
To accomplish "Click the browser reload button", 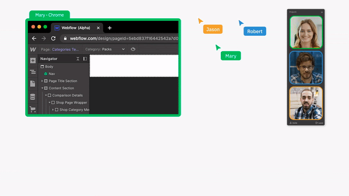I will click(53, 38).
